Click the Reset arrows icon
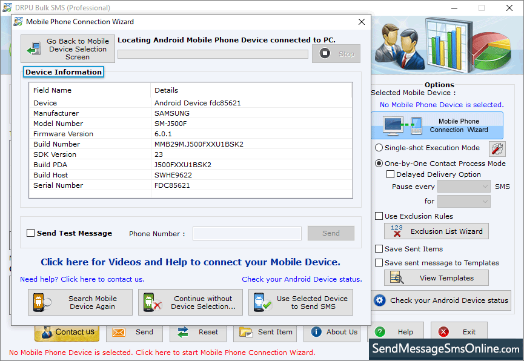Image resolution: width=524 pixels, height=361 pixels. 183,332
